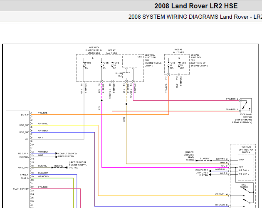Click the 'ILLUM FET' component
Screen dimensions: 262x208
point(126,75)
